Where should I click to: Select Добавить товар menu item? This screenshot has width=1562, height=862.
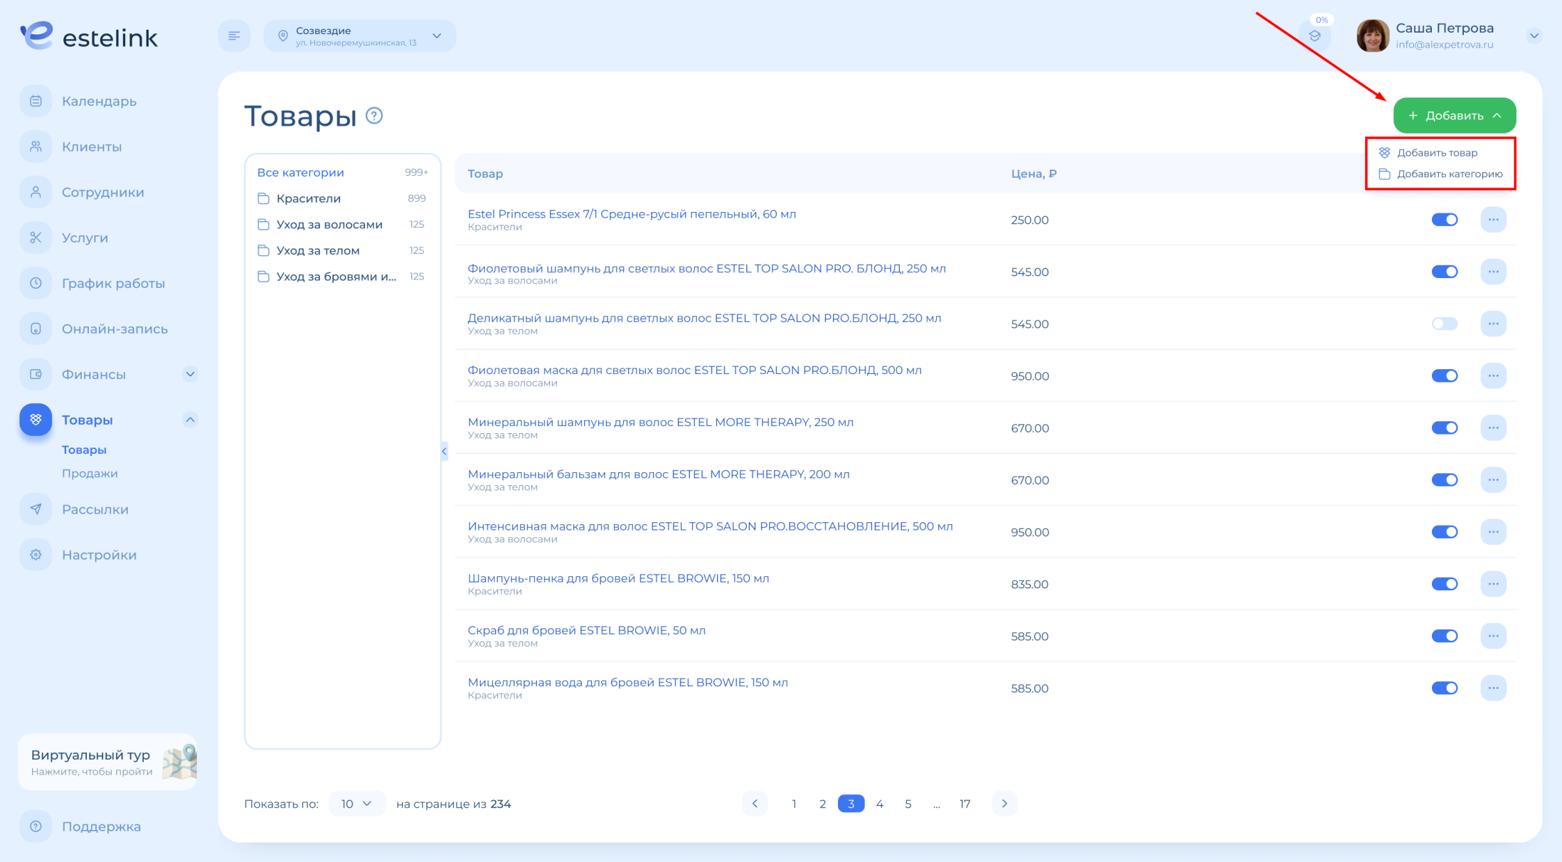[1428, 153]
